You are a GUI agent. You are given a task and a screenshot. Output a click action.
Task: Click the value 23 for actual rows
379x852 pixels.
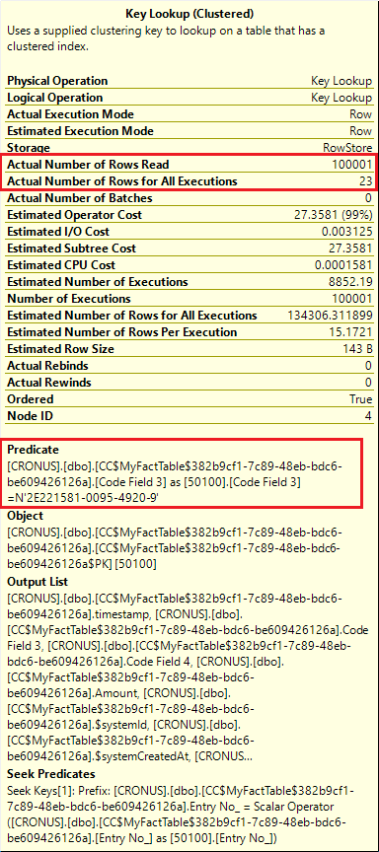pos(365,180)
